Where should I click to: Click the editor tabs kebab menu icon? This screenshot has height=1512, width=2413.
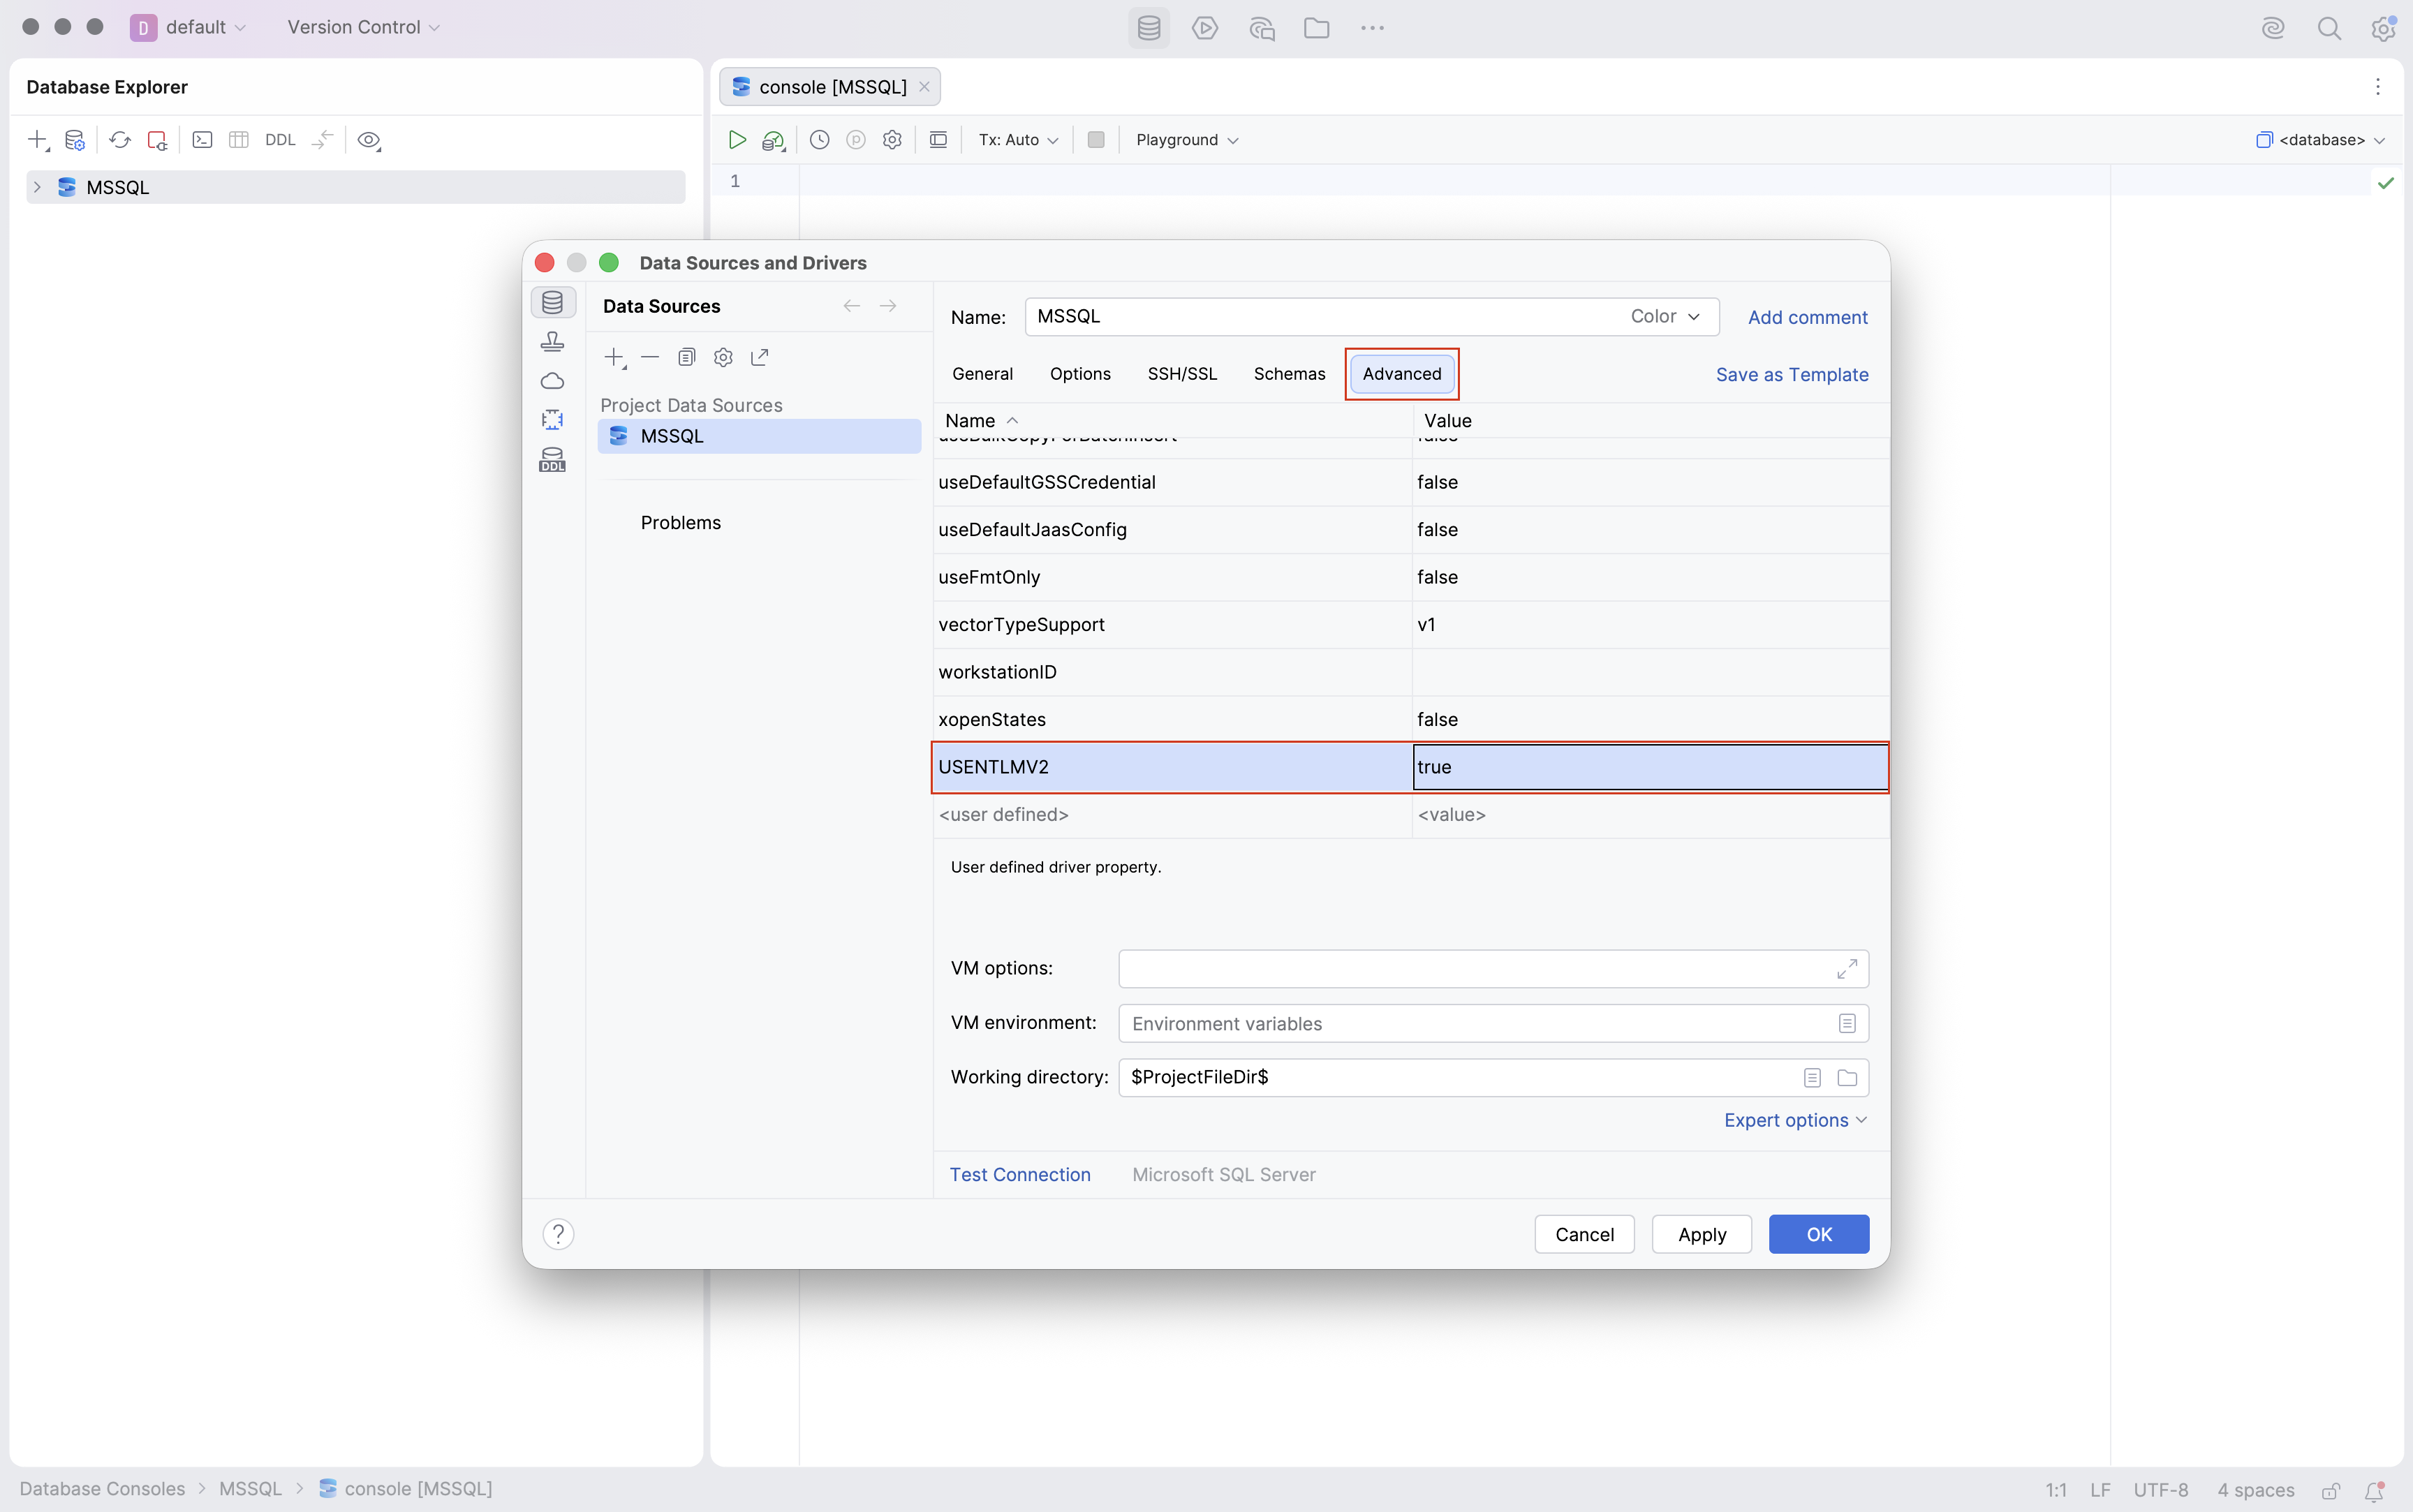pyautogui.click(x=2378, y=87)
